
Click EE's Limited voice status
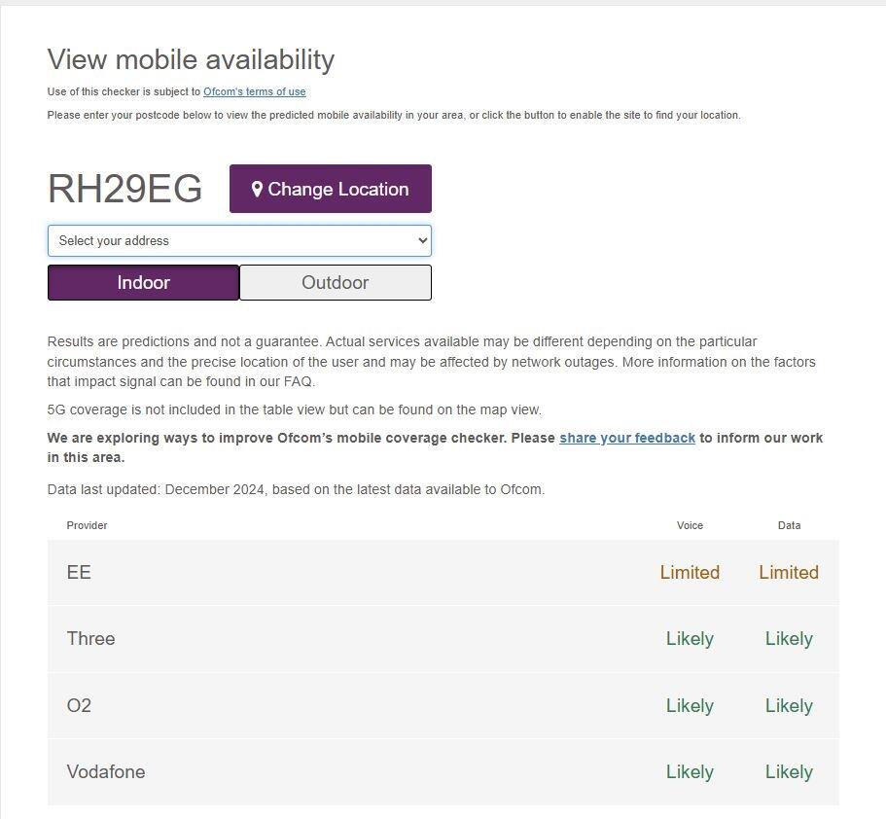click(690, 573)
